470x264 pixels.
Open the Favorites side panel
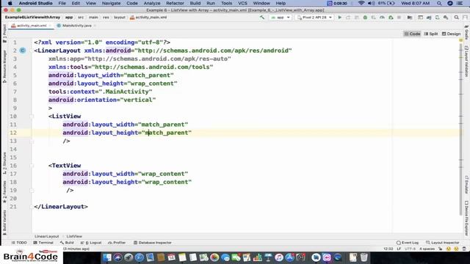coord(4,192)
